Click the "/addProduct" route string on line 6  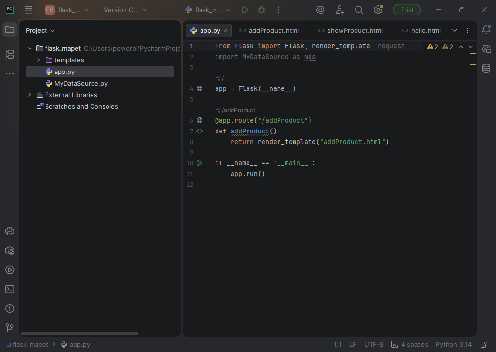pyautogui.click(x=283, y=120)
